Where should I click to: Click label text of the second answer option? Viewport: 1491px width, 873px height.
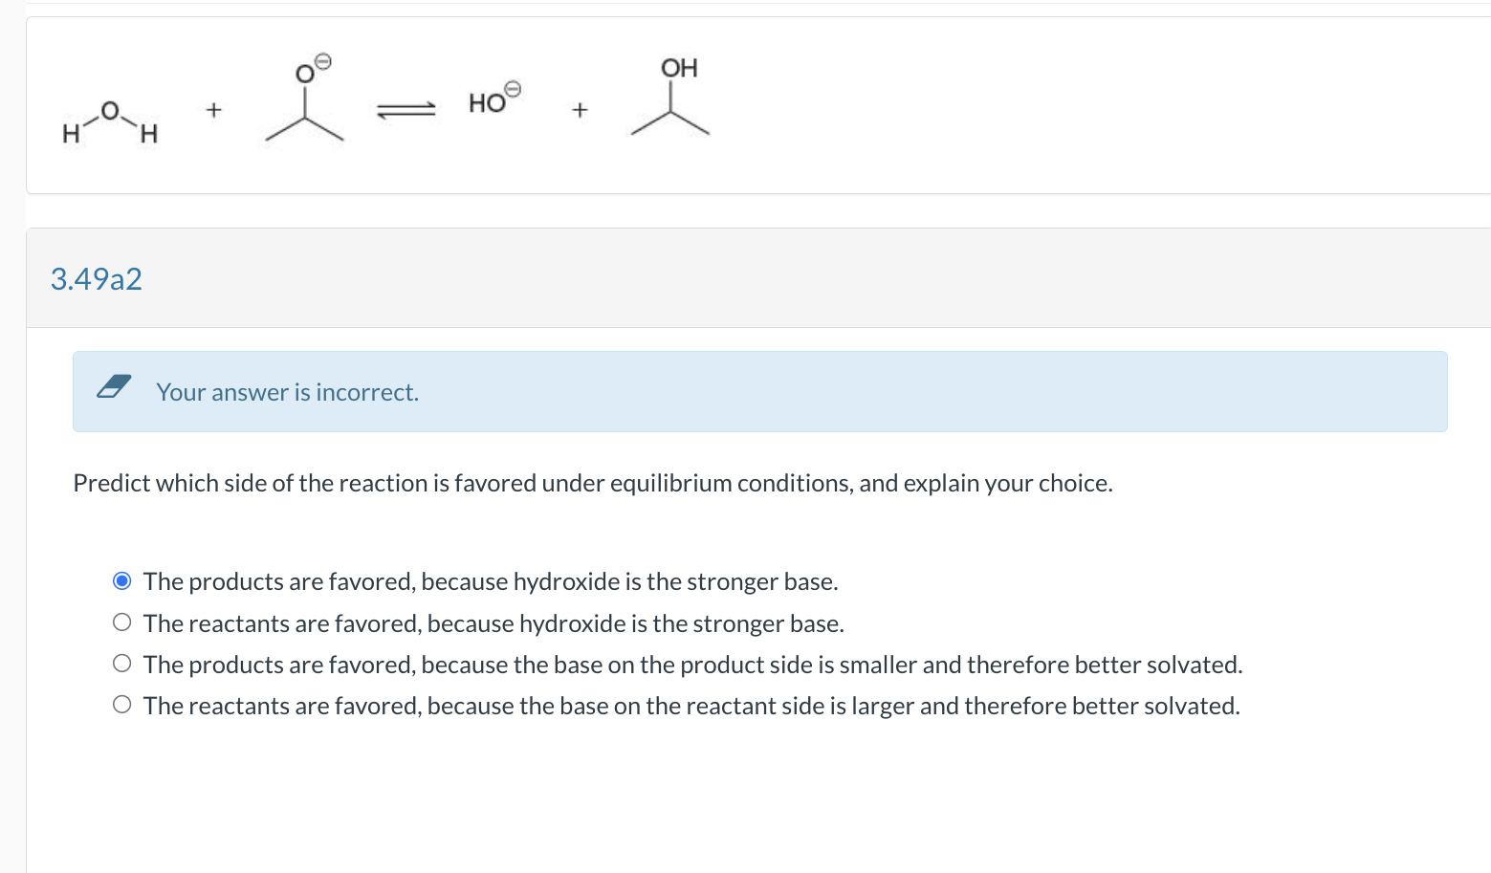(493, 623)
